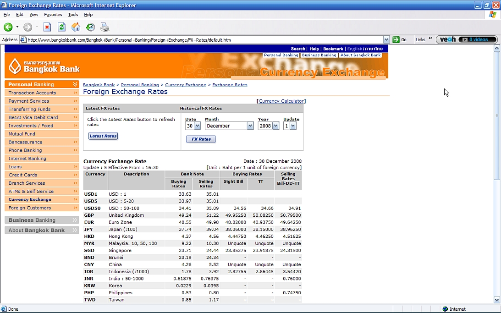Screen dimensions: 501x313
Task: Click the Search link in top bar
Action: click(x=298, y=49)
